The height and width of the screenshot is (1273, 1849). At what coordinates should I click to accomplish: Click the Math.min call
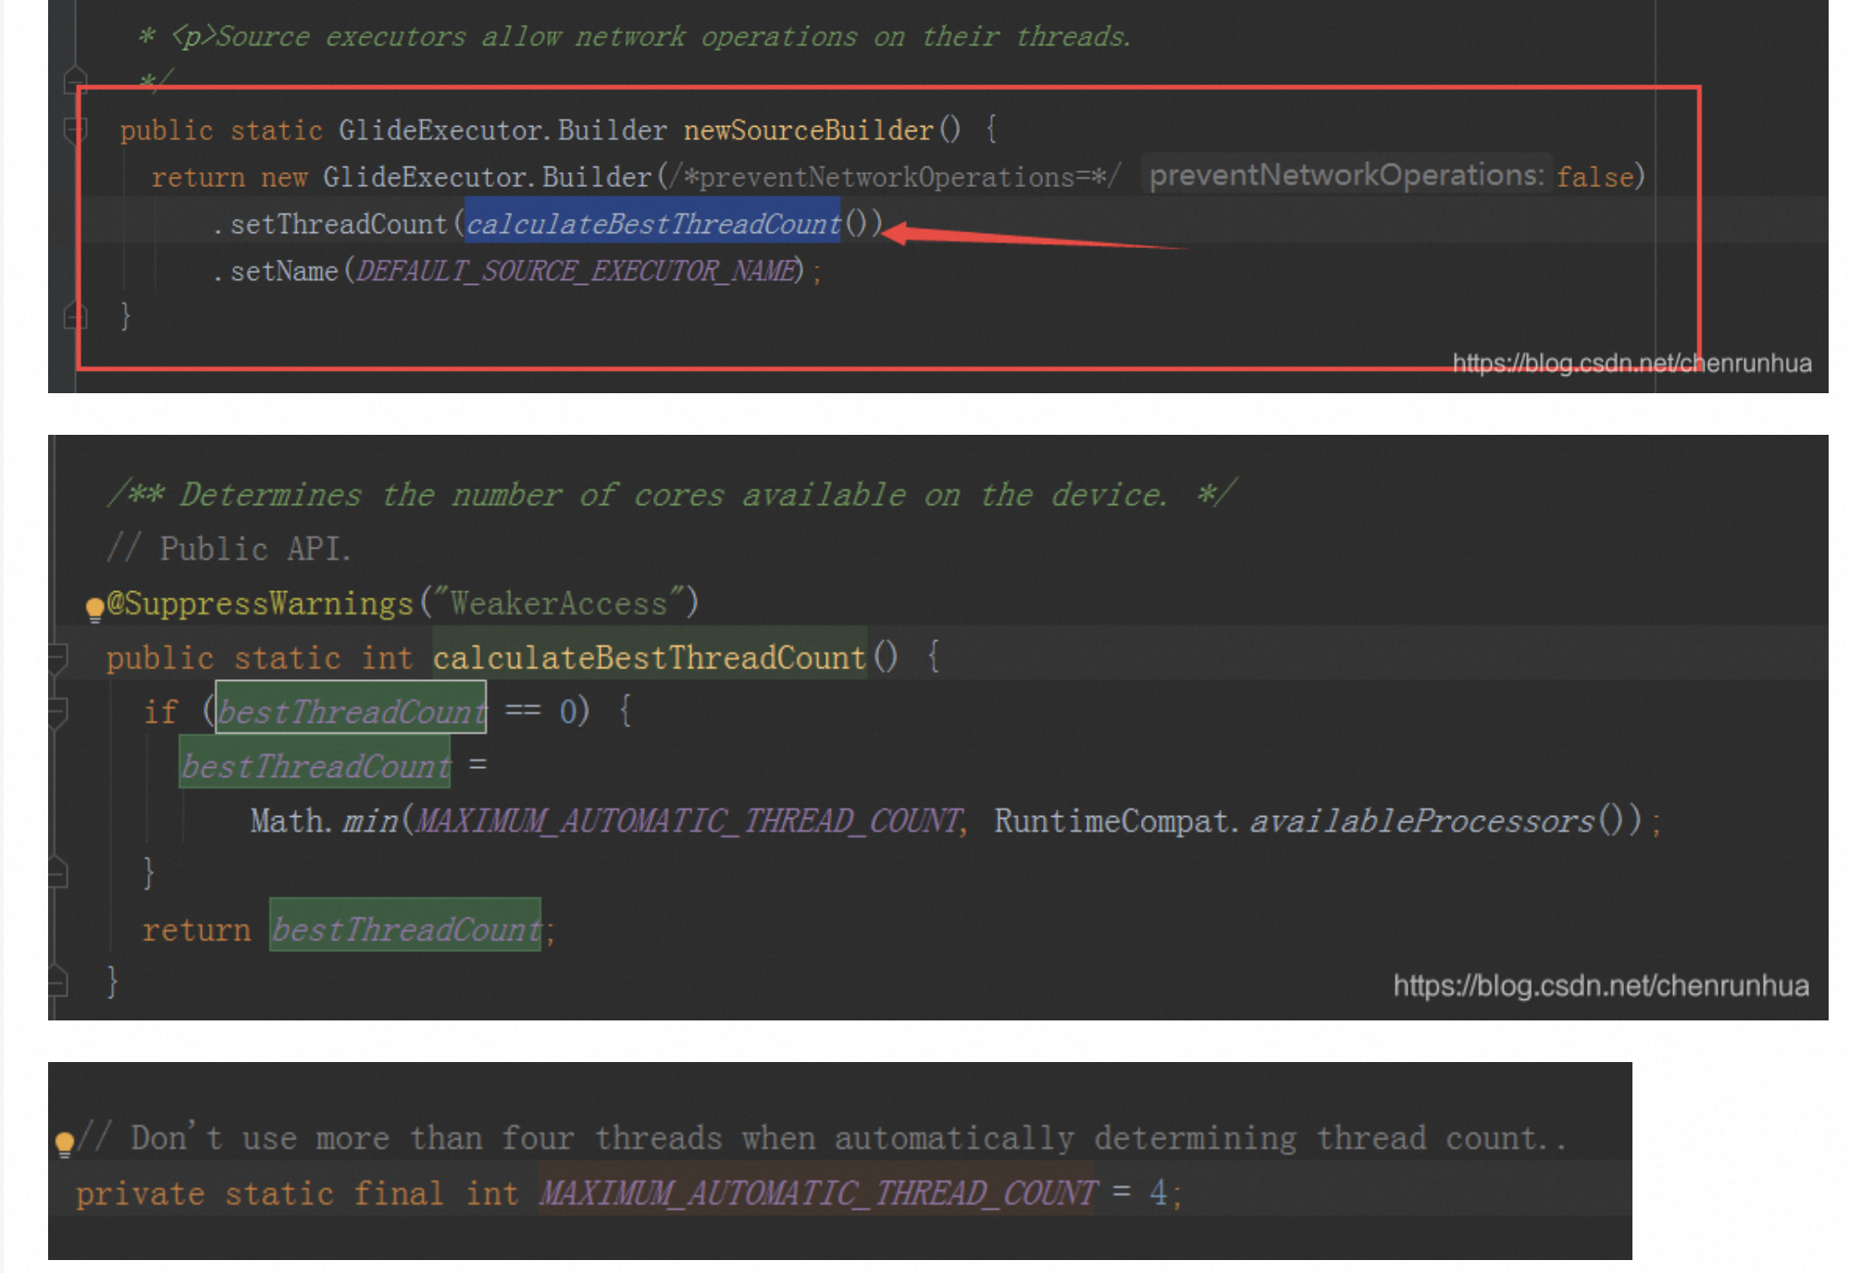point(324,821)
